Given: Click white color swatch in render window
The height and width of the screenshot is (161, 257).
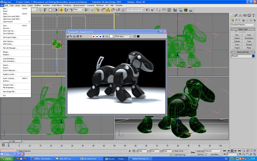Looking at the screenshot, I should (x=111, y=36).
